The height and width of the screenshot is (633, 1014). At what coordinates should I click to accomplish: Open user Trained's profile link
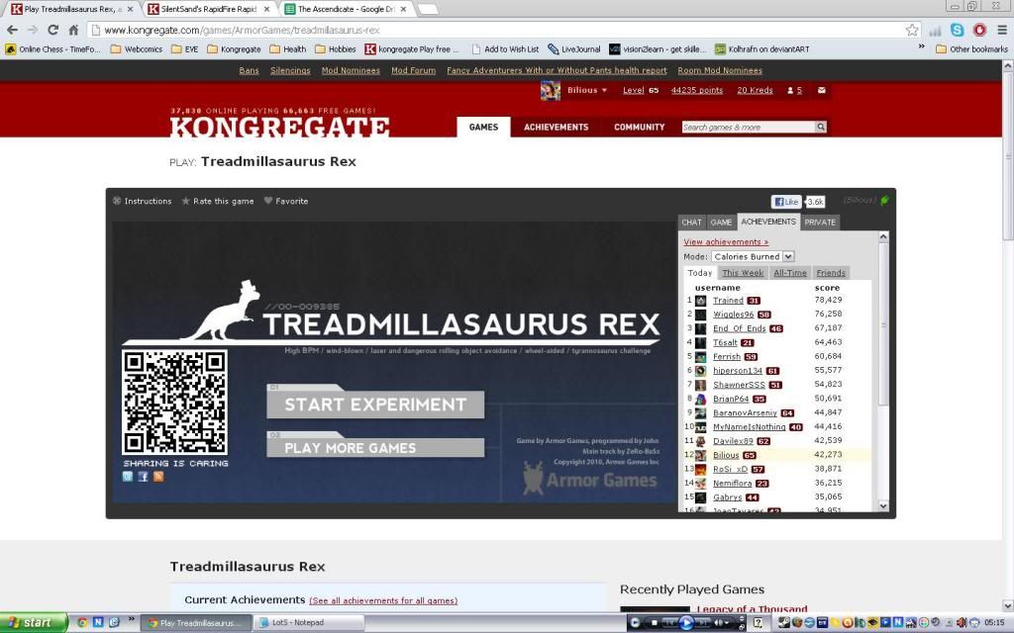click(728, 301)
